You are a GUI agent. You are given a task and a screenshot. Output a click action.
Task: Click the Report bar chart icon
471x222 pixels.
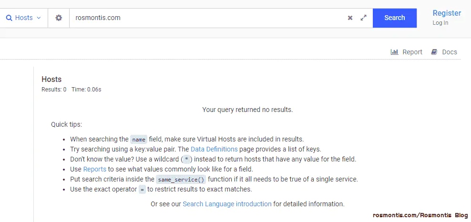pyautogui.click(x=394, y=52)
